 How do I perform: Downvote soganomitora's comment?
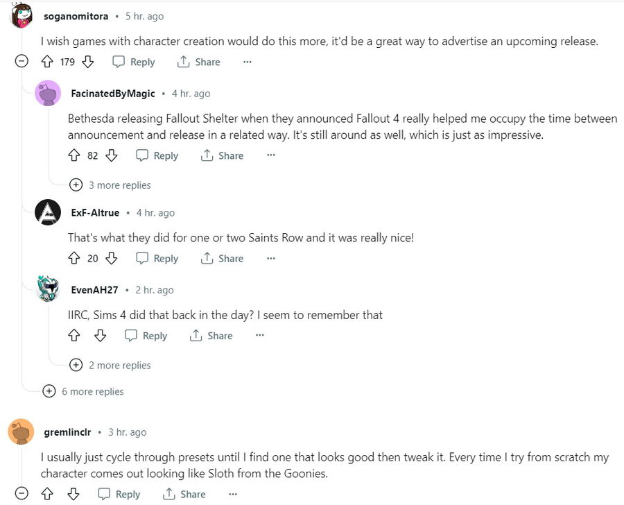click(87, 62)
